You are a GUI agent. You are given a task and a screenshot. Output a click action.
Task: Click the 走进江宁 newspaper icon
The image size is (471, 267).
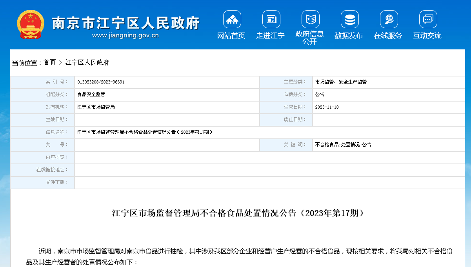[271, 19]
